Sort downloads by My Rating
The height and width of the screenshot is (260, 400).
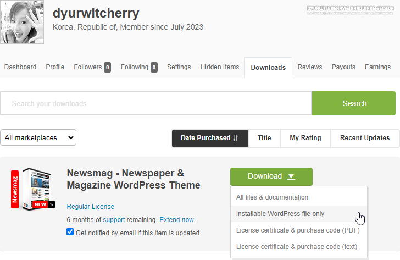tap(305, 139)
